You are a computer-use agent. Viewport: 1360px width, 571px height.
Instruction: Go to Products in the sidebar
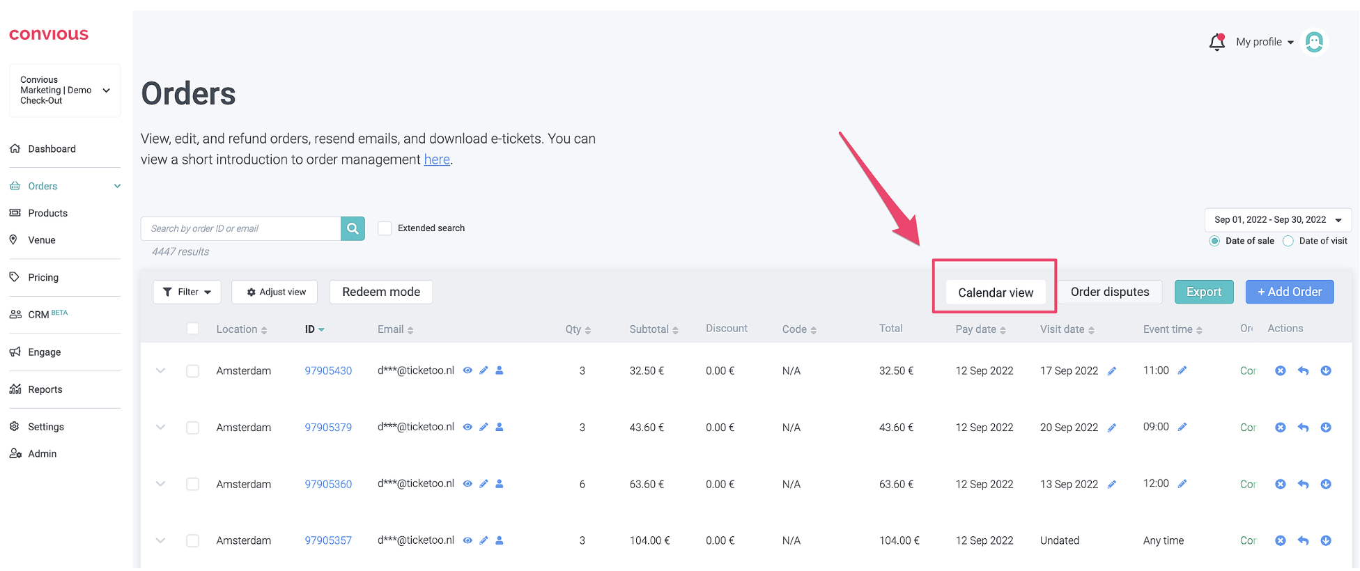coord(47,213)
